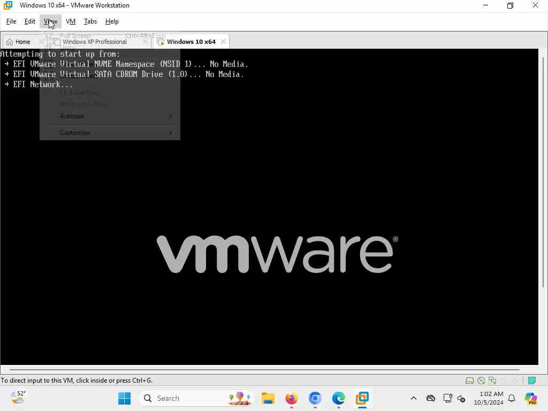The width and height of the screenshot is (548, 411).
Task: Click the OneDrive cloud tray icon
Action: [x=431, y=398]
